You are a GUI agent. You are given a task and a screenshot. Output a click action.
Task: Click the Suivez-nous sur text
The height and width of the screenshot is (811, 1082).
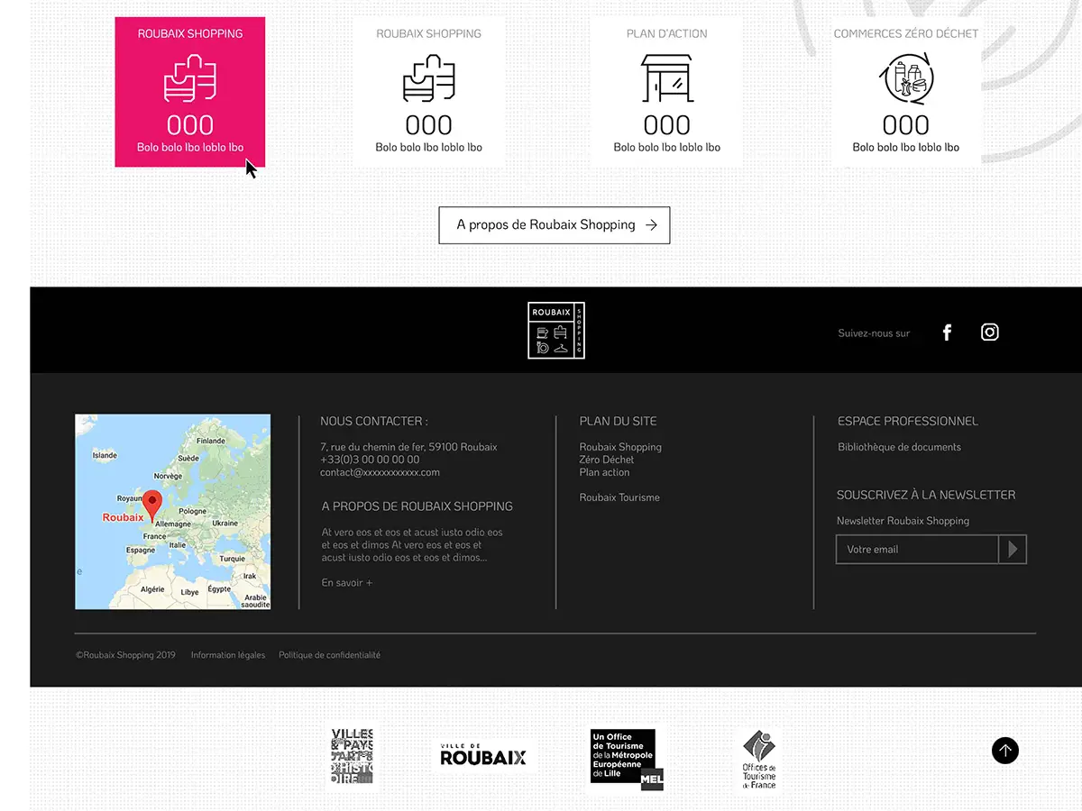(874, 333)
